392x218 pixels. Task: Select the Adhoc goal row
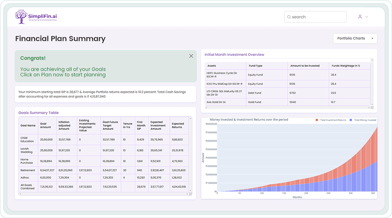pos(104,178)
